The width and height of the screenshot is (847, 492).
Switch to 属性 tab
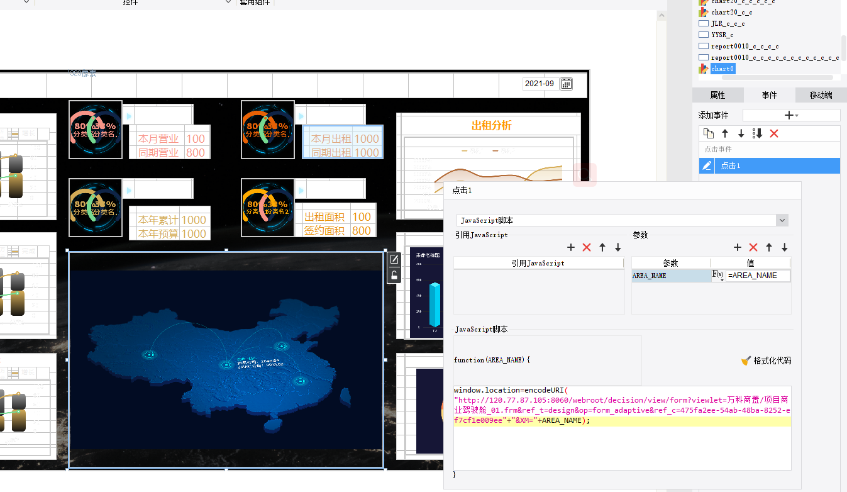(x=717, y=95)
